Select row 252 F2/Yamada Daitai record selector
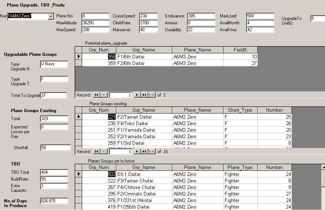 coord(79,136)
